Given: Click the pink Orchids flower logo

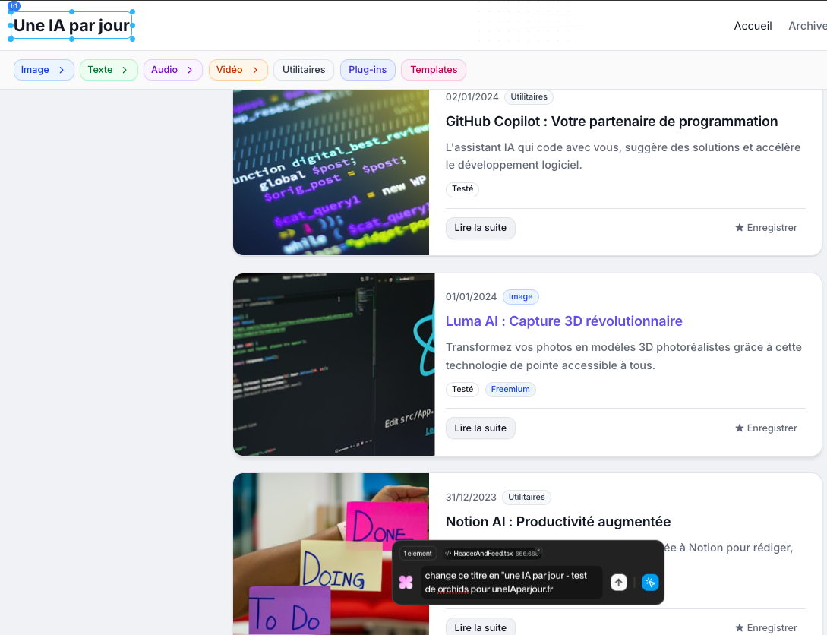Looking at the screenshot, I should pos(406,582).
